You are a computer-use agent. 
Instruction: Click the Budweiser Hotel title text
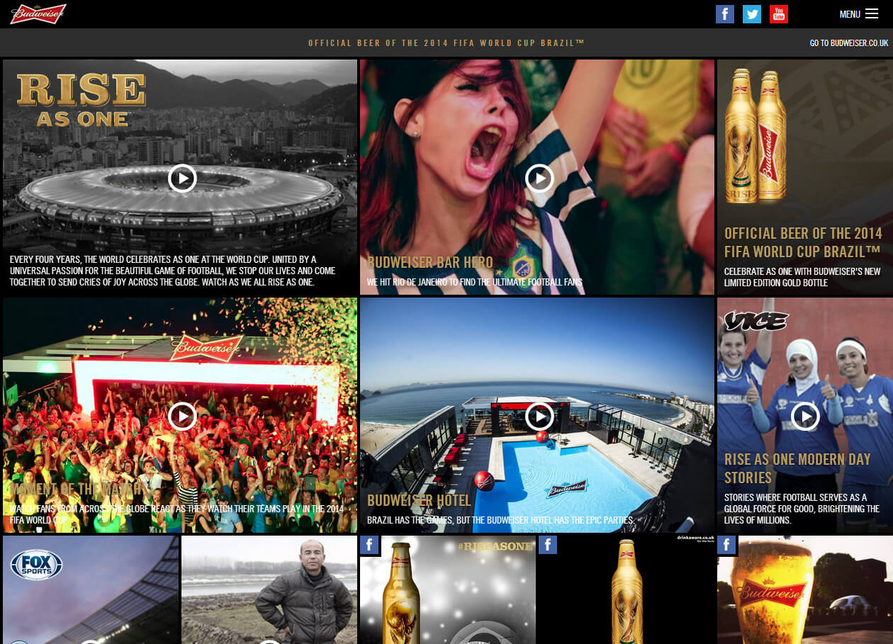click(418, 501)
